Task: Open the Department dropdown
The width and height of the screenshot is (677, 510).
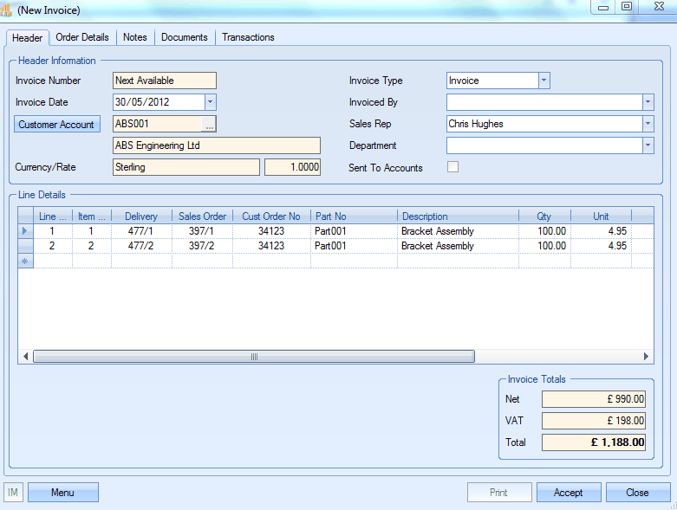Action: (648, 145)
